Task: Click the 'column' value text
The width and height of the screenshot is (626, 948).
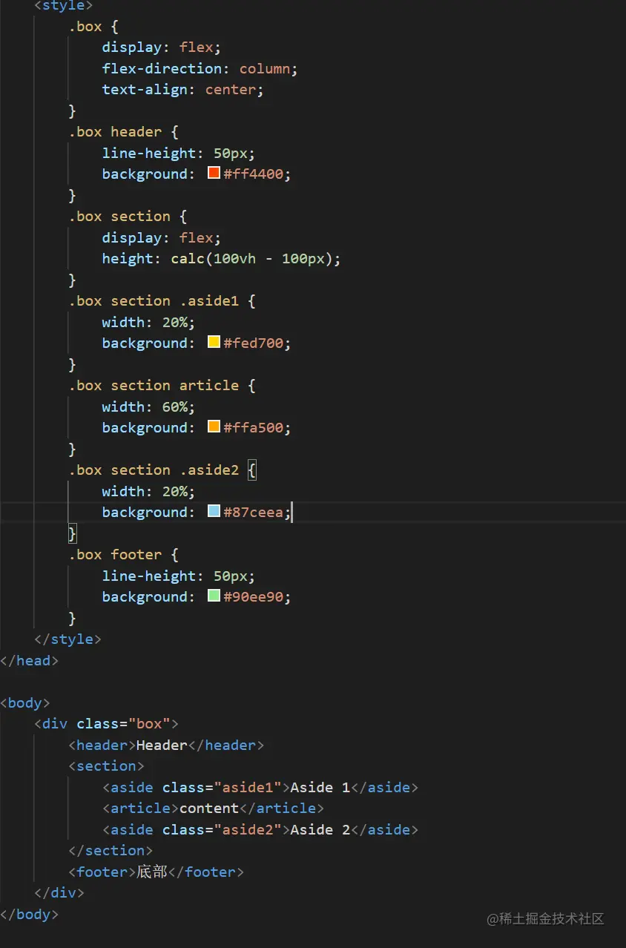Action: click(264, 68)
